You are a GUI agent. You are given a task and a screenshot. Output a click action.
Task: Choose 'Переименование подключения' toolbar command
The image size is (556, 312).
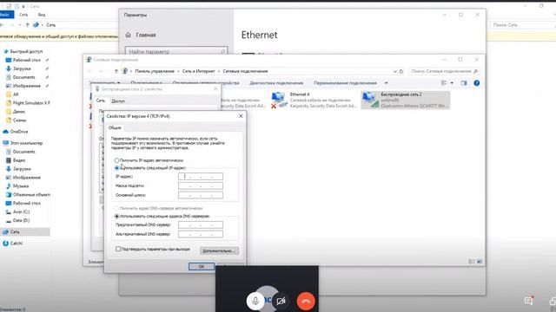coord(345,83)
